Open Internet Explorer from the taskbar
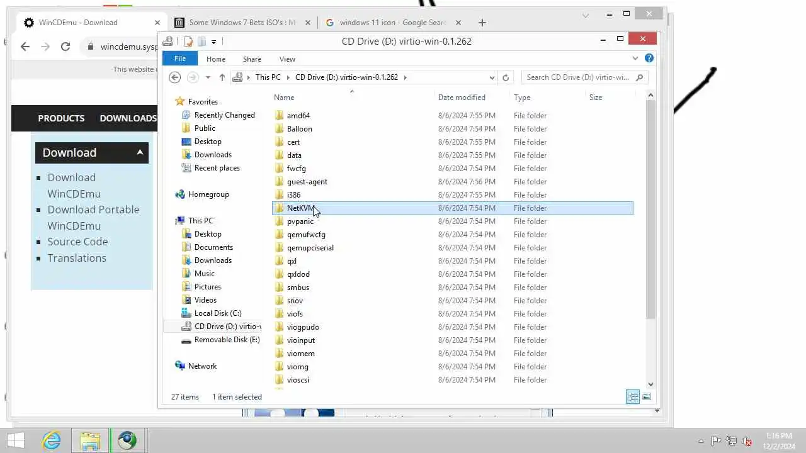The height and width of the screenshot is (453, 806). tap(52, 440)
